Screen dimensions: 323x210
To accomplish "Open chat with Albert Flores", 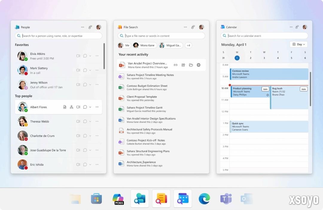I will coord(85,107).
